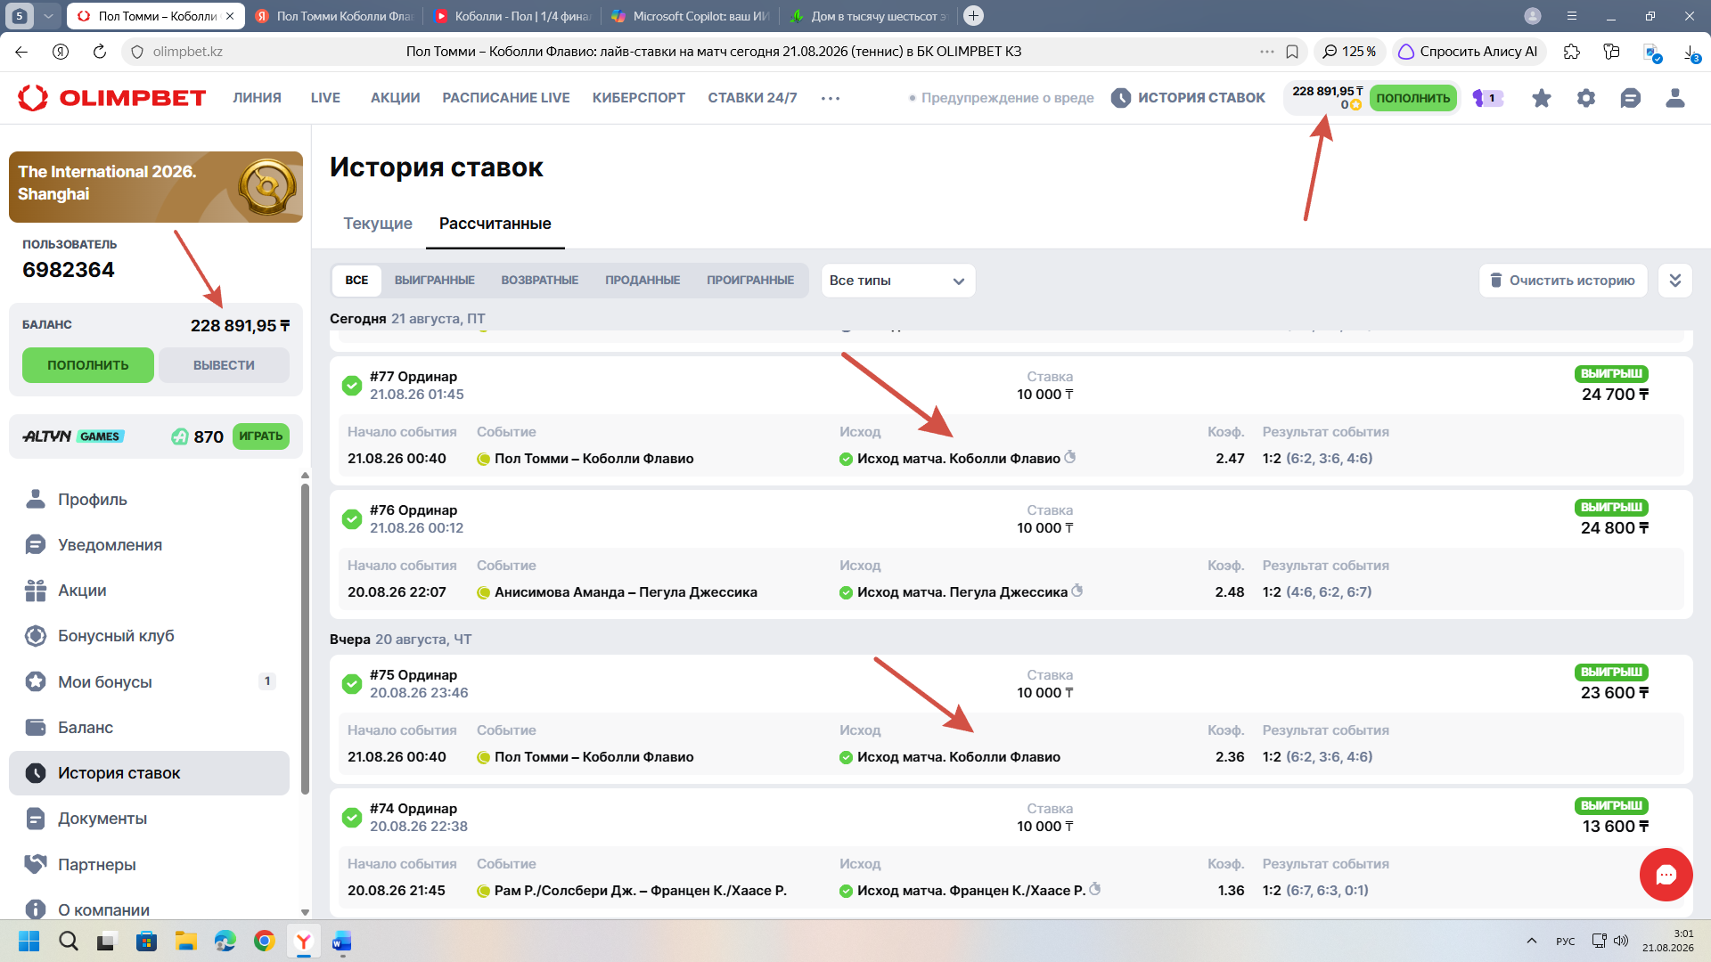Viewport: 1711px width, 962px height.
Task: Open browser tab list dropdown arrow
Action: (49, 16)
